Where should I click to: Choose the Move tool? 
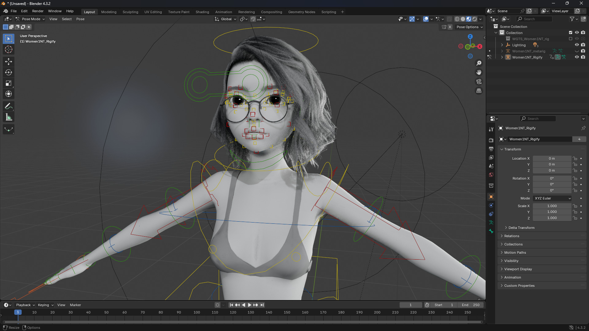pos(9,62)
